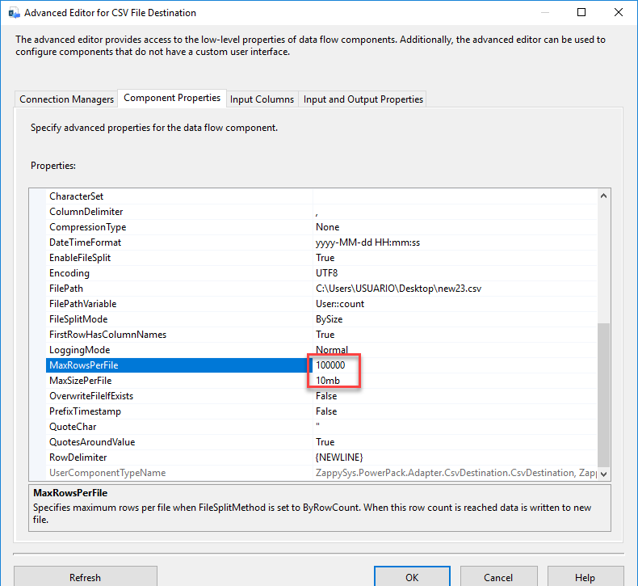Screen dimensions: 638x586
Task: Select the LoggingMode property name
Action: pos(79,350)
